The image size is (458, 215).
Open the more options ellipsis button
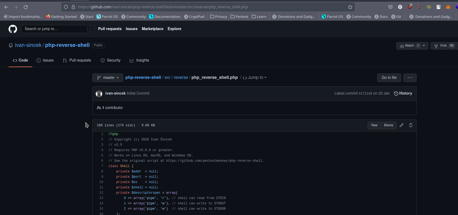(410, 78)
